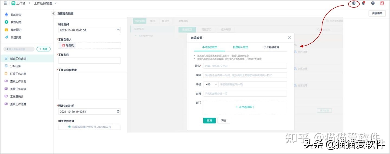390x154 pixels.
Task: Switch to 手动添加成员 tab
Action: pyautogui.click(x=210, y=47)
